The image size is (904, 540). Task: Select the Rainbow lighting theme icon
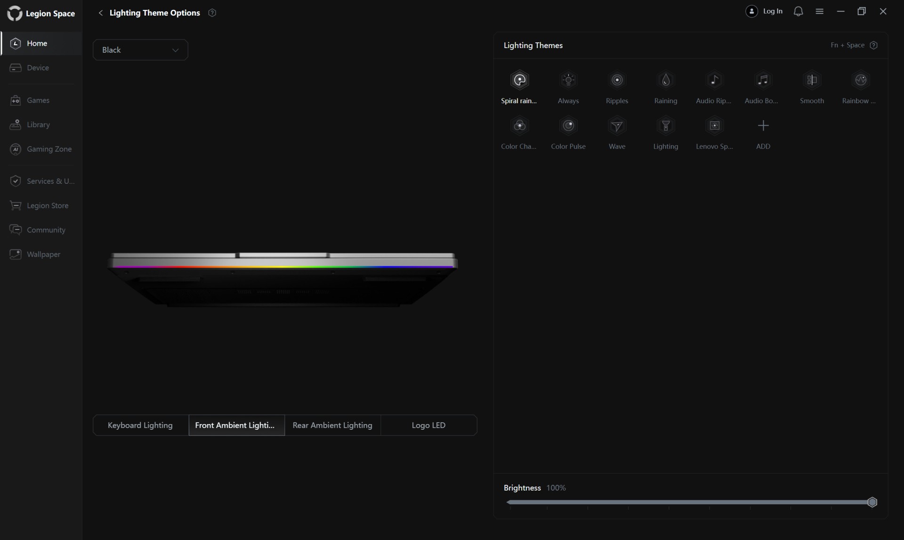tap(860, 80)
